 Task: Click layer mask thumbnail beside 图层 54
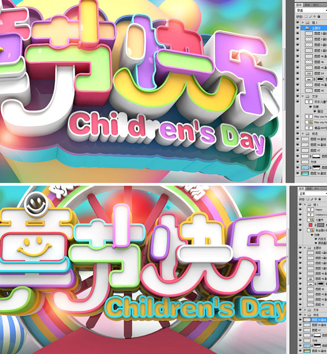pos(321,79)
